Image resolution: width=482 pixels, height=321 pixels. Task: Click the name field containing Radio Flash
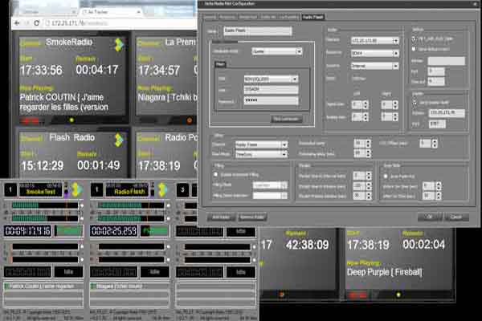[258, 30]
